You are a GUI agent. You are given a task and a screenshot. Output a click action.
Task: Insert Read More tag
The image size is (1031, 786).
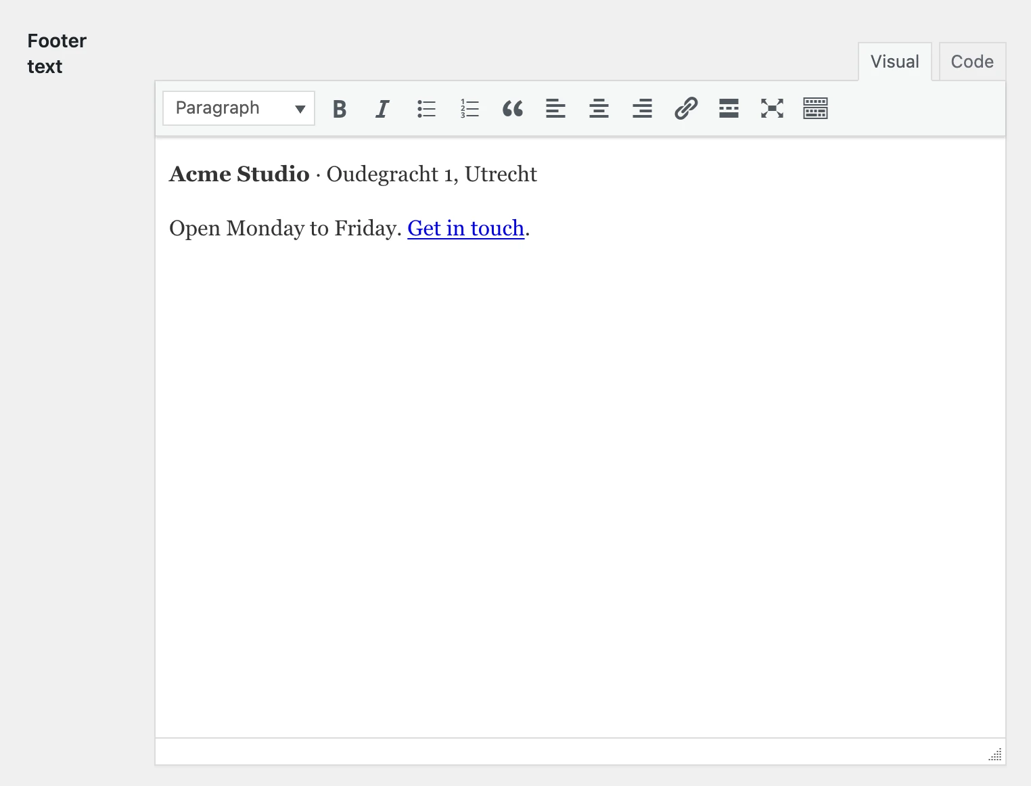pos(729,108)
